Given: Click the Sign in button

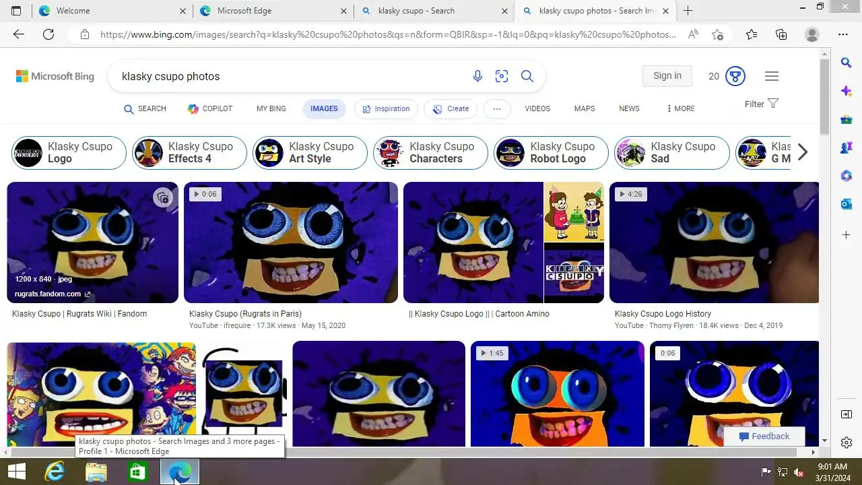Looking at the screenshot, I should click(x=667, y=76).
